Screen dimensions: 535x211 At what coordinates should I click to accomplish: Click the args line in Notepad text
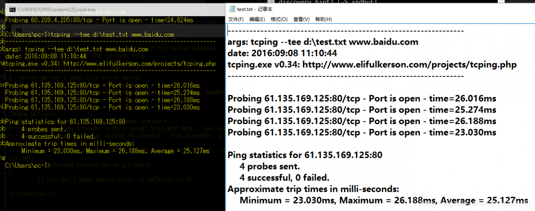click(x=323, y=42)
